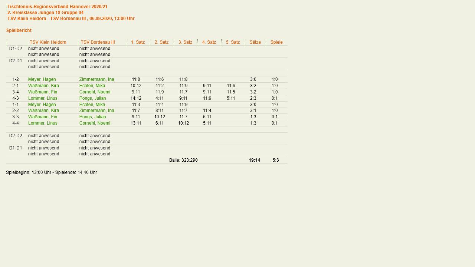475x267 pixels.
Task: Select Lommer, Linus in match 4-4 row
Action: (x=43, y=123)
